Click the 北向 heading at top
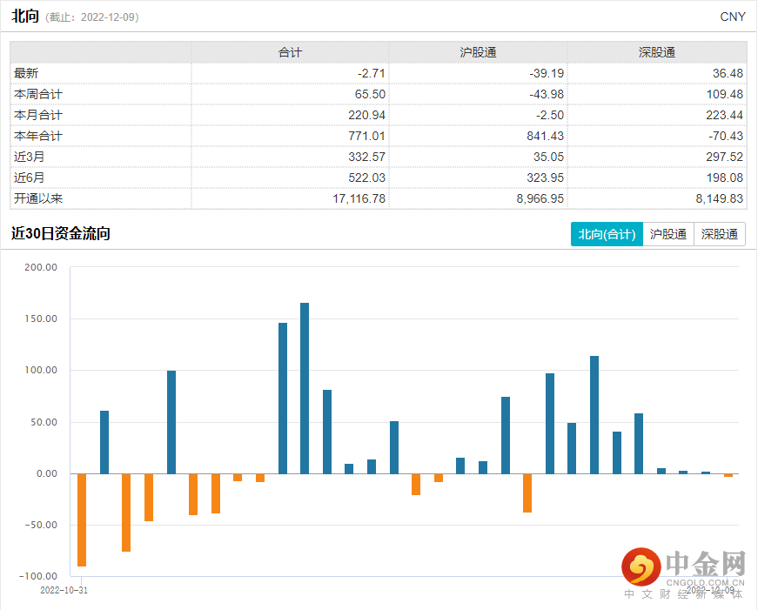 point(24,16)
